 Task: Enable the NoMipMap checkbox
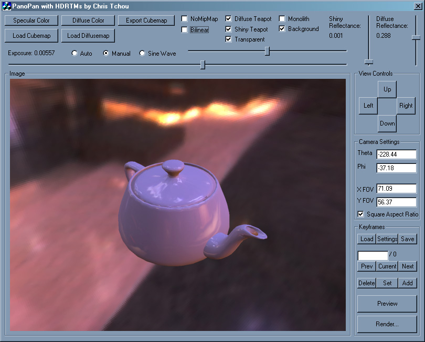point(185,19)
